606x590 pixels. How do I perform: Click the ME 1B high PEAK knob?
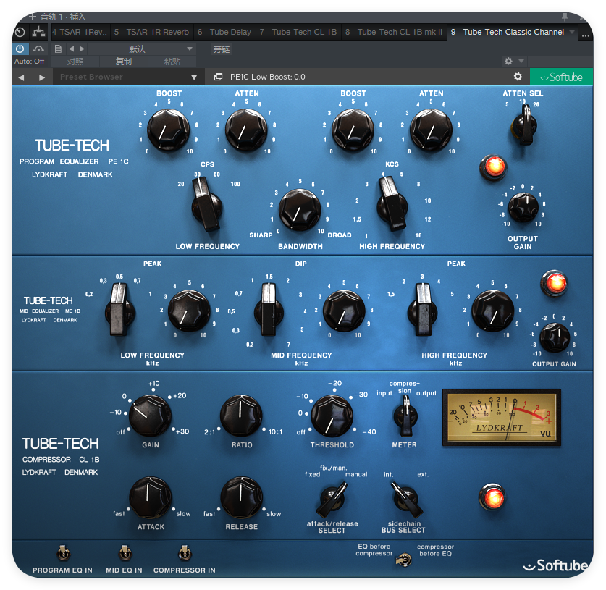tap(492, 311)
